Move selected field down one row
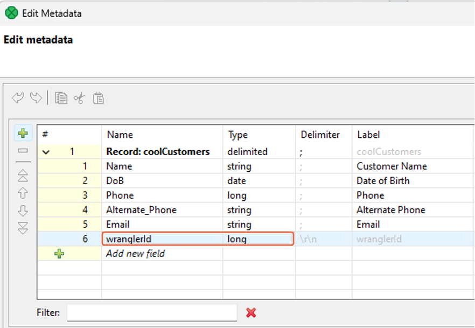Screen dimensions: 475x328 23,211
